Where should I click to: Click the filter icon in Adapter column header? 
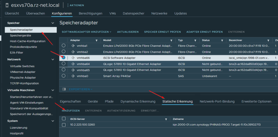(x=96, y=40)
